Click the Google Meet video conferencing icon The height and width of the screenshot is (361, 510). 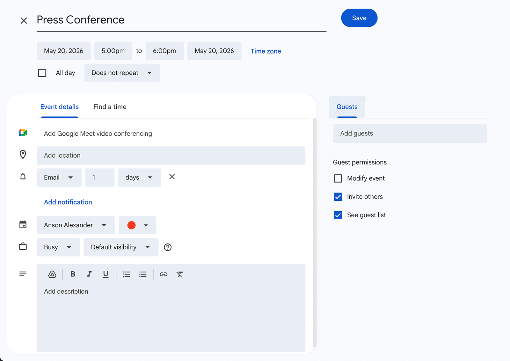(23, 133)
